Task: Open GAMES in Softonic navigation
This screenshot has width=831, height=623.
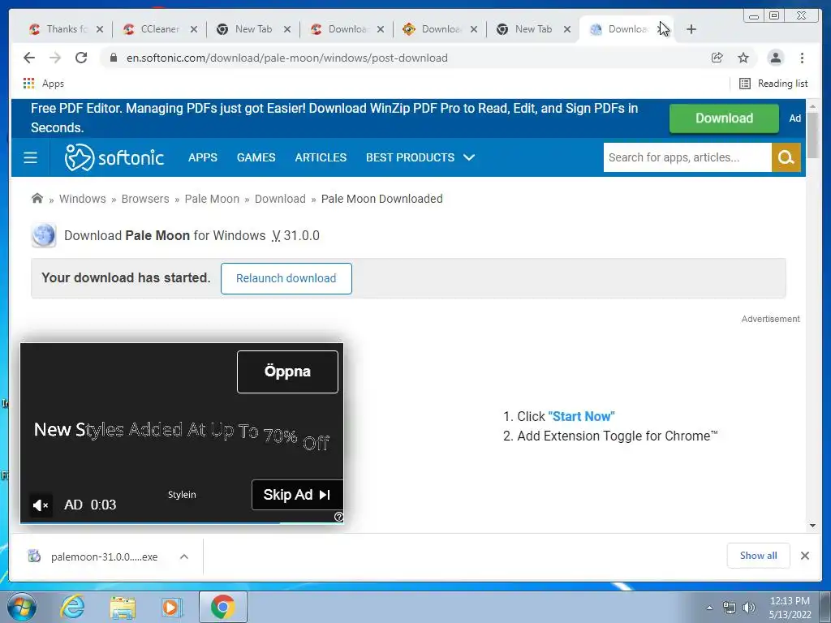Action: [x=256, y=157]
